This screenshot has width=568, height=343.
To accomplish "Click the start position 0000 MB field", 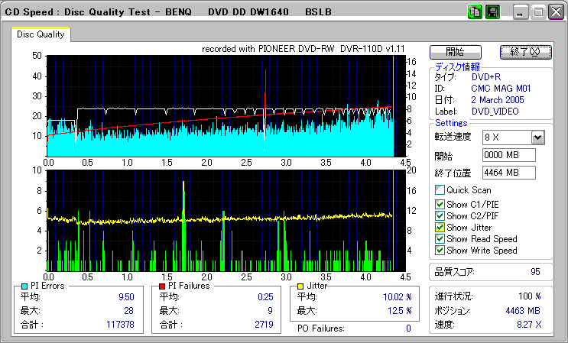I will click(x=509, y=155).
